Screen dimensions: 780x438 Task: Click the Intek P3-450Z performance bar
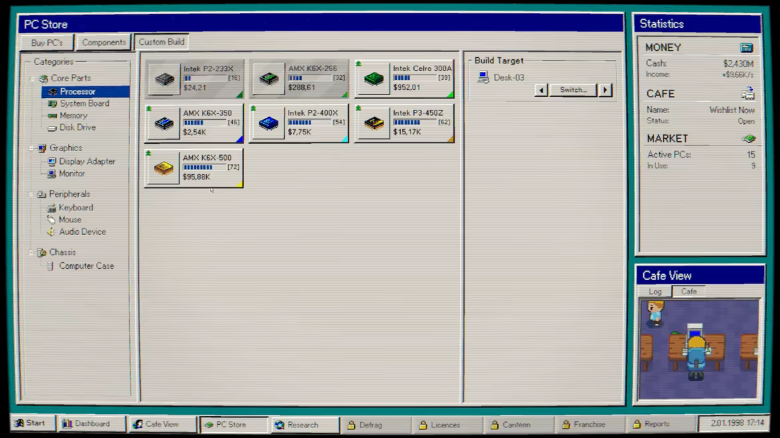point(415,122)
